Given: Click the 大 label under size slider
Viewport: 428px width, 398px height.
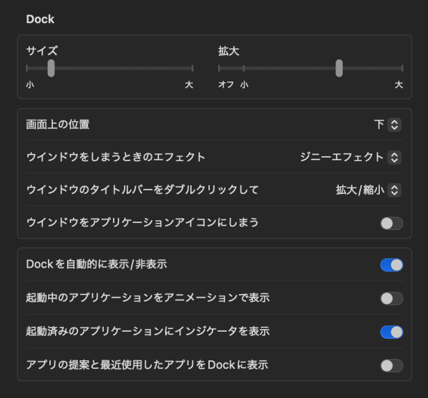Looking at the screenshot, I should pos(189,84).
